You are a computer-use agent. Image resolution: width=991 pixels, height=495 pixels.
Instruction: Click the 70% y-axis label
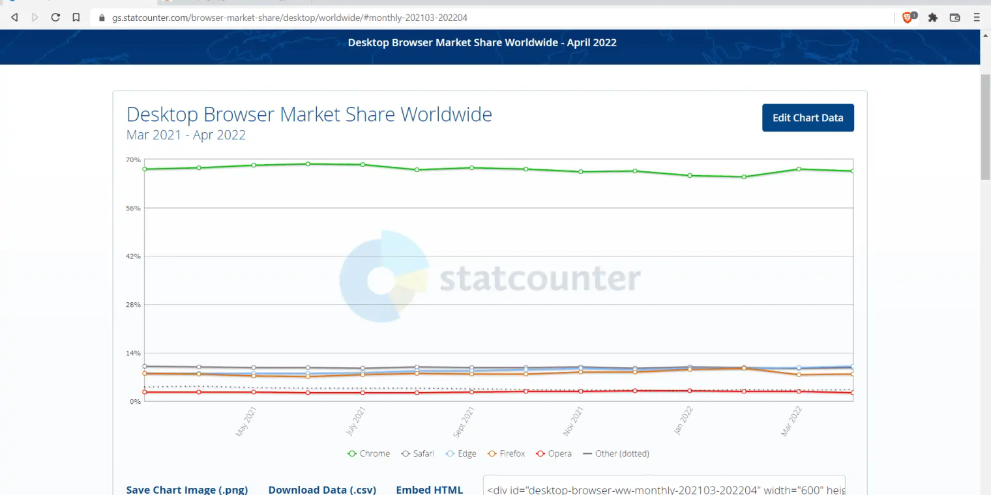pos(133,160)
